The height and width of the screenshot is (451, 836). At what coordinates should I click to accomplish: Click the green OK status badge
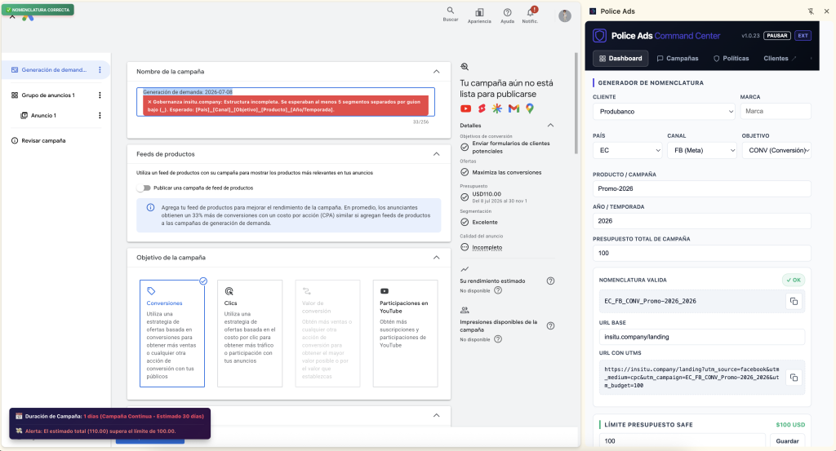pos(794,280)
